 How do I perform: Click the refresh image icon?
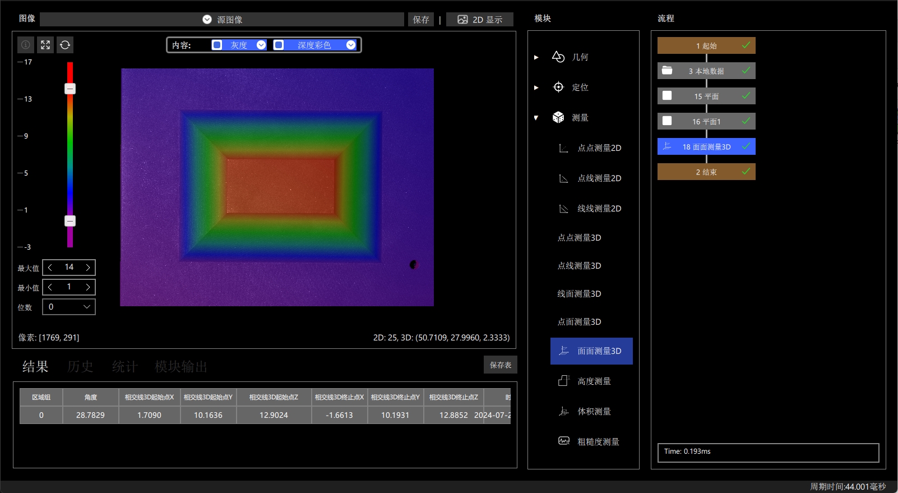(65, 45)
